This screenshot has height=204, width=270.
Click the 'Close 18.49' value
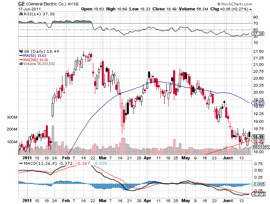pyautogui.click(x=164, y=9)
